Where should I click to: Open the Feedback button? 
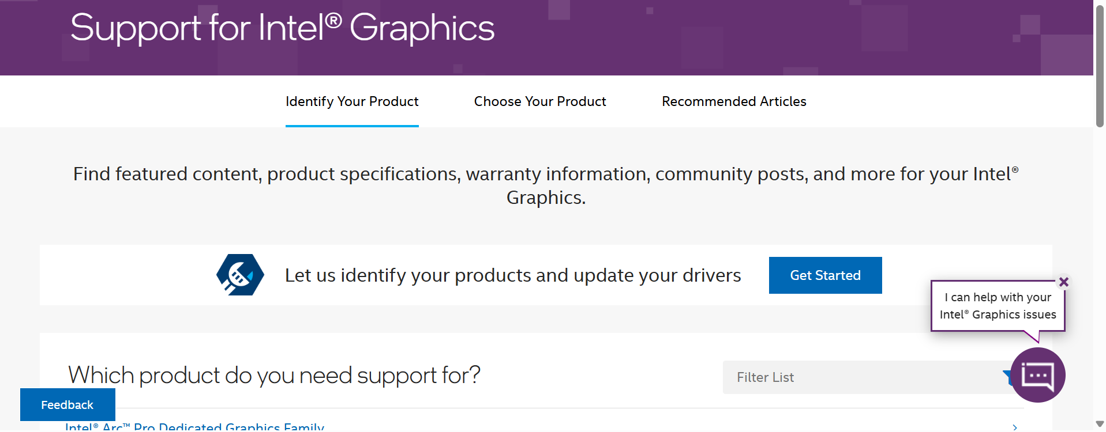click(x=68, y=405)
